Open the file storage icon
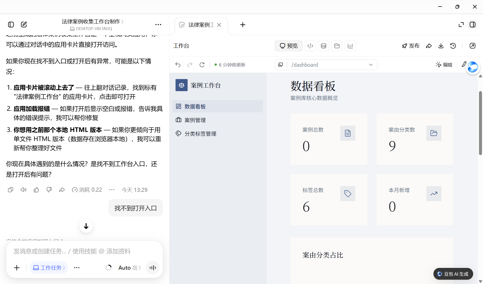Screen dimensions: 483x284 click(337, 46)
